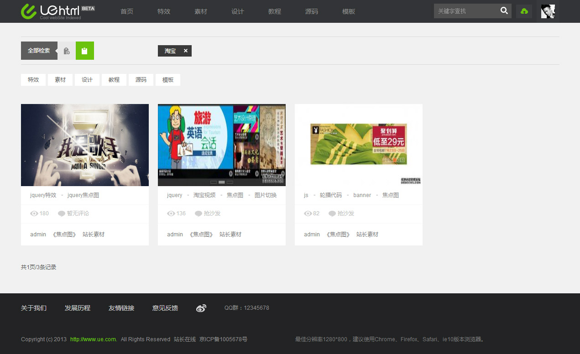
Task: Click the 淘宝视频 tag link
Action: (x=204, y=195)
